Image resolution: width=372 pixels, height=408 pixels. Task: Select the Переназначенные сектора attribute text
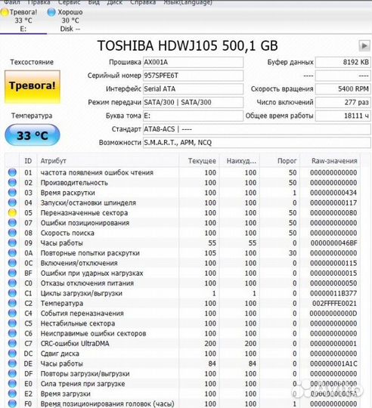click(x=84, y=213)
